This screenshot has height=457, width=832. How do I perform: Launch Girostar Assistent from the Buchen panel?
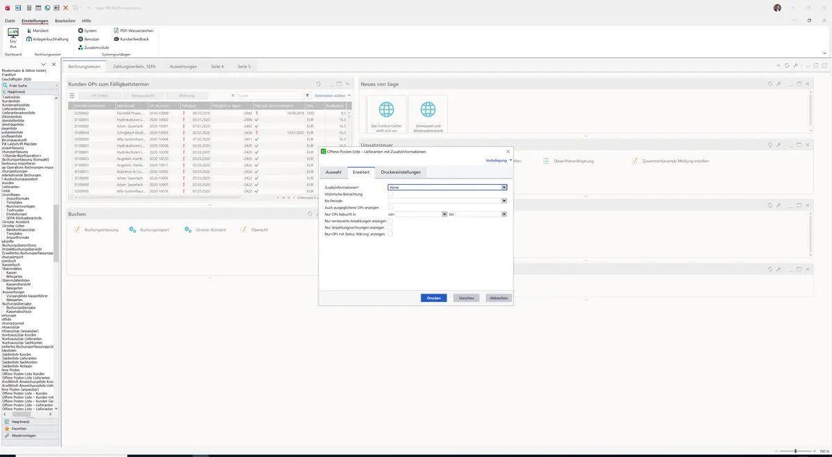point(205,229)
